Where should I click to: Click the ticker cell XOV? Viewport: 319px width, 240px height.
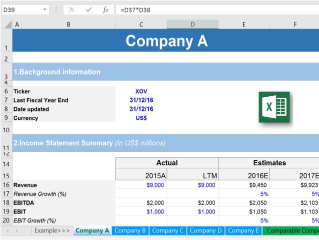pos(141,91)
